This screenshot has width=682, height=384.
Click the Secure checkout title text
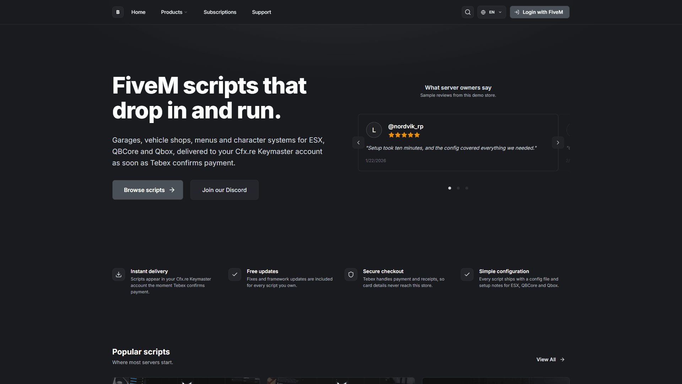[x=383, y=271]
